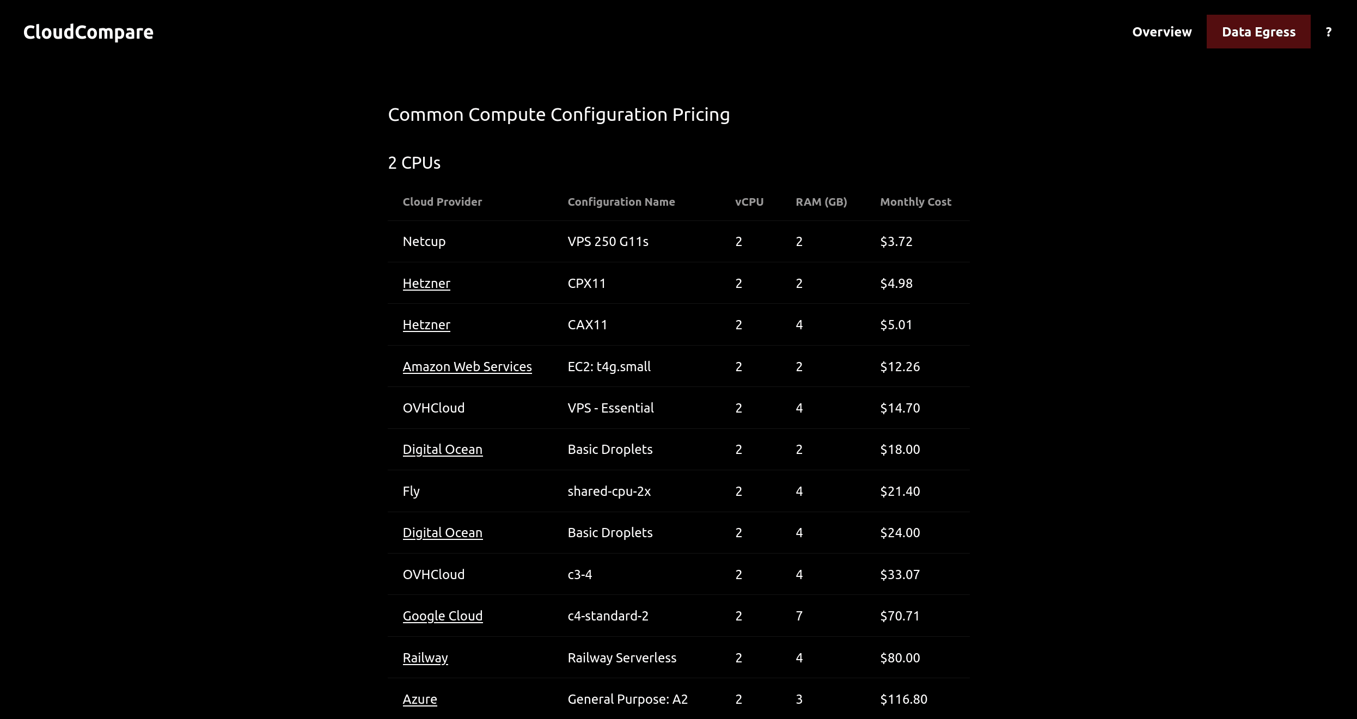1357x719 pixels.
Task: Sort by Configuration Name column header
Action: click(x=621, y=201)
